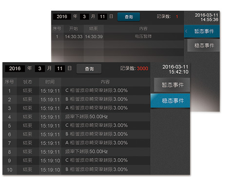This screenshot has width=229, height=186.
Task: Click the 时间 column header
Action: click(50, 82)
